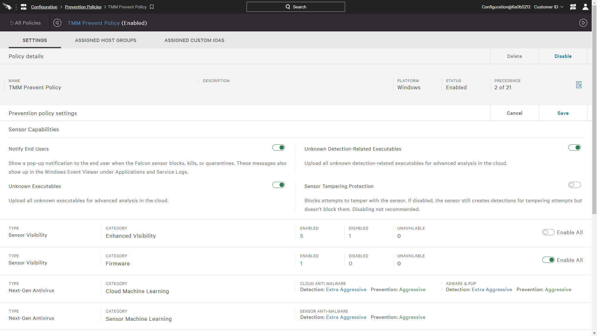Open the Customer ID dropdown

coord(549,7)
